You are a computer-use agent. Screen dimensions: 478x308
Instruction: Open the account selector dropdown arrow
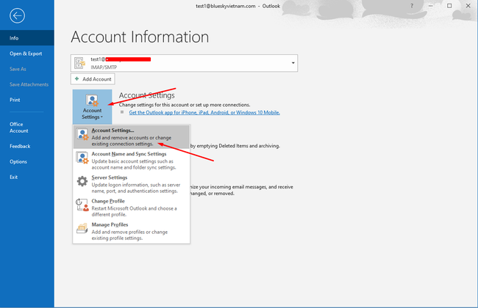[x=293, y=63]
